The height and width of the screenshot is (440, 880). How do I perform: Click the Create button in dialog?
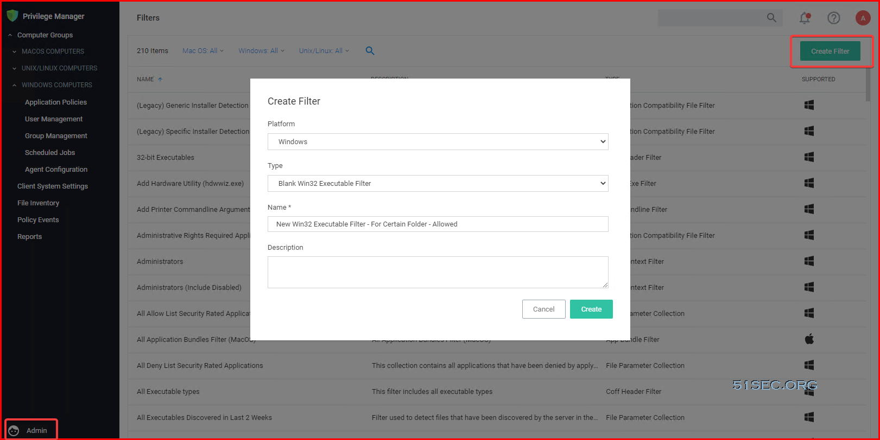point(591,309)
